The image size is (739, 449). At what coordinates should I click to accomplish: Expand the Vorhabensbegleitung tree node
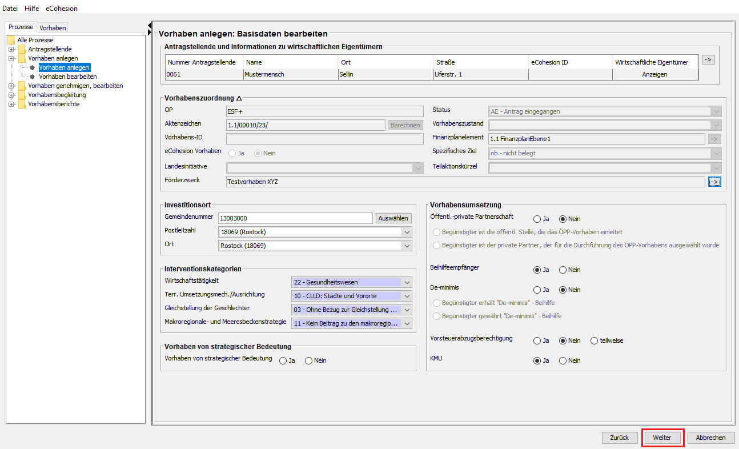point(11,95)
